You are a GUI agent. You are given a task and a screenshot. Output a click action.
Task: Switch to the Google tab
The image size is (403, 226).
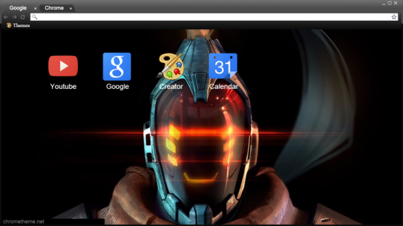tap(18, 8)
